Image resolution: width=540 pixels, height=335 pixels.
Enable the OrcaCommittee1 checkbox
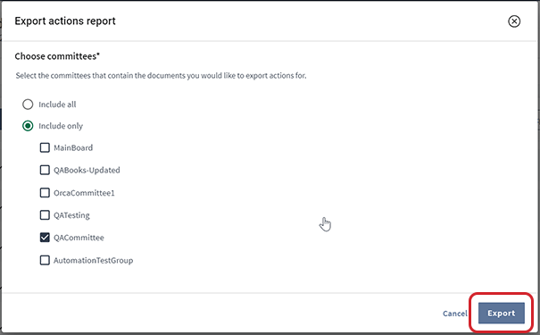tap(45, 193)
